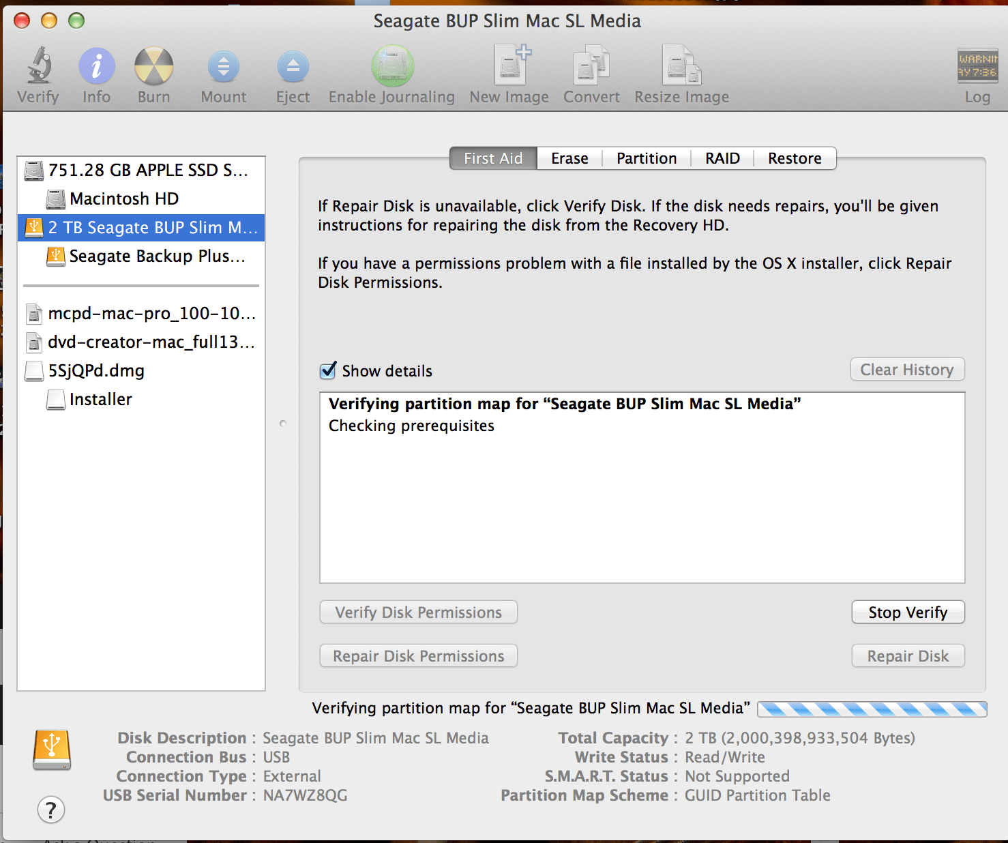Click Verify Disk Permissions
Viewport: 1008px width, 843px height.
[417, 612]
